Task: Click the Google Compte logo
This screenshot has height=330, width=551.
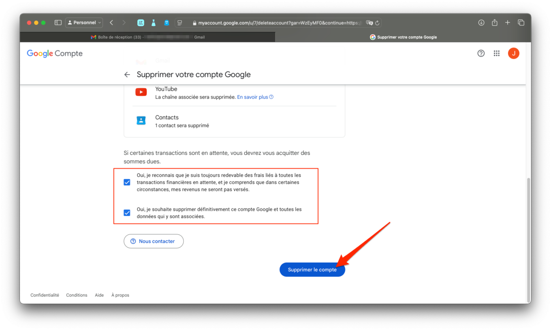Action: coord(55,54)
